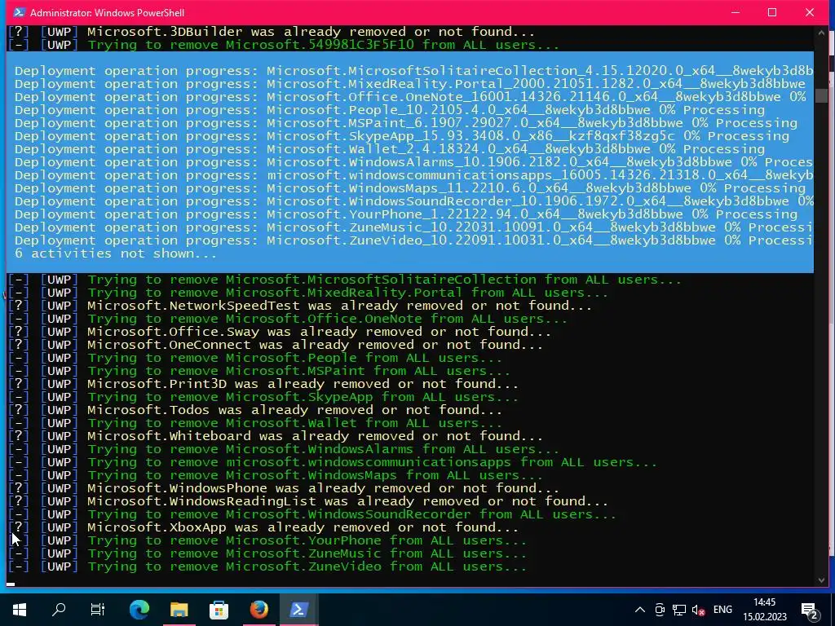Open Task View in taskbar
The width and height of the screenshot is (835, 626).
(x=98, y=610)
